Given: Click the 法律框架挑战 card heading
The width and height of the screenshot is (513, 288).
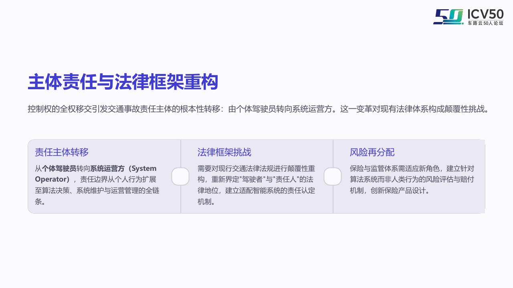Looking at the screenshot, I should tap(224, 152).
